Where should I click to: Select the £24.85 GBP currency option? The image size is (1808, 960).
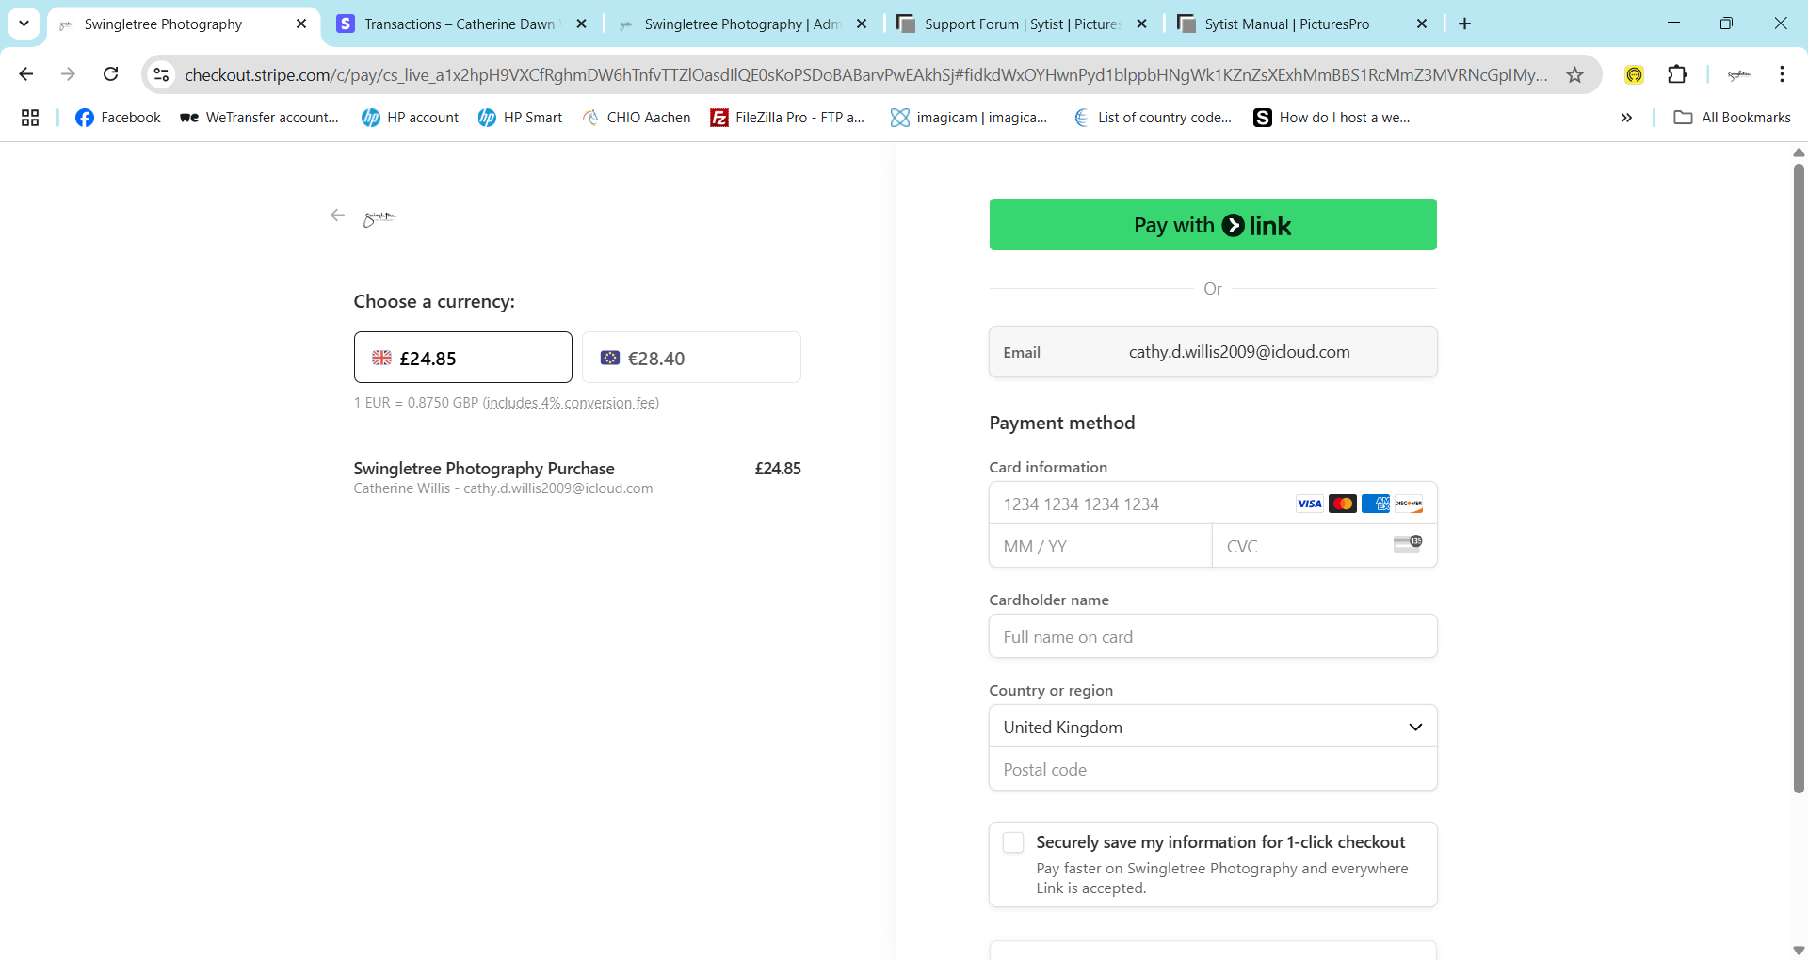coord(462,358)
